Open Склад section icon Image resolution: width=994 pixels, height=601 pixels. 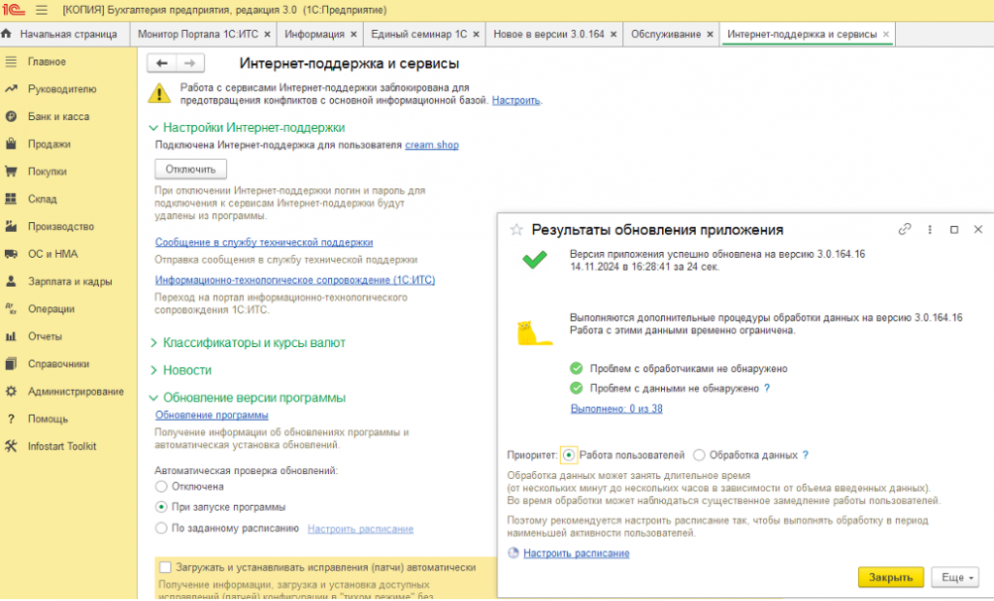click(x=11, y=199)
